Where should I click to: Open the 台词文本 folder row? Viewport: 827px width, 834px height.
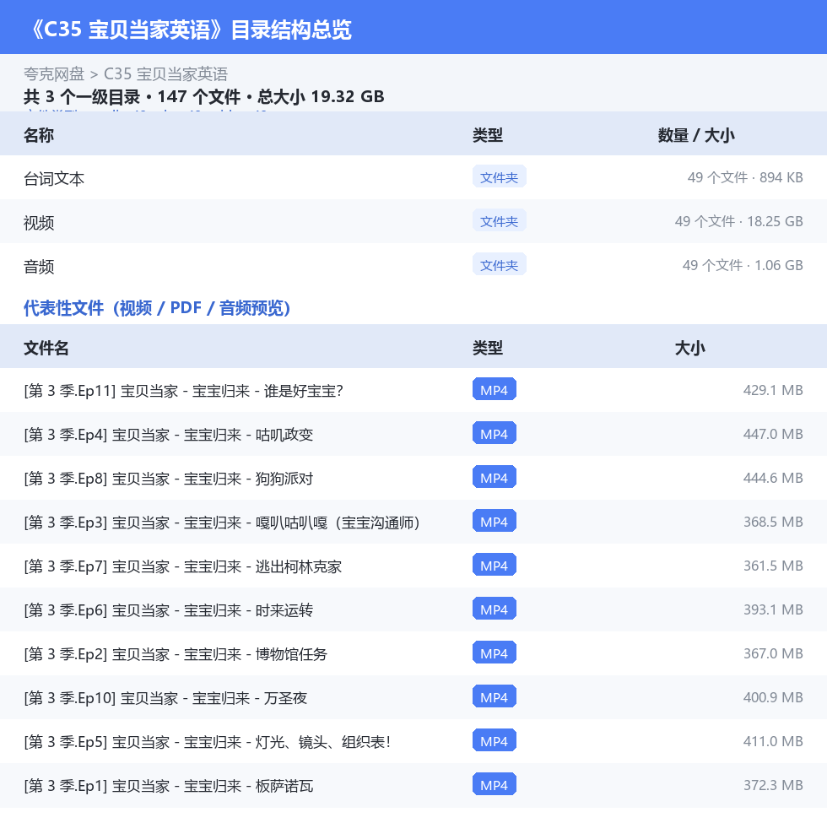coord(413,177)
